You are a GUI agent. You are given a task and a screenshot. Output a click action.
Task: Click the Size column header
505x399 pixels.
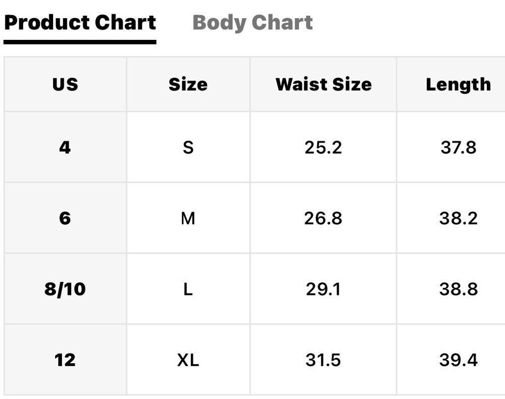(188, 84)
